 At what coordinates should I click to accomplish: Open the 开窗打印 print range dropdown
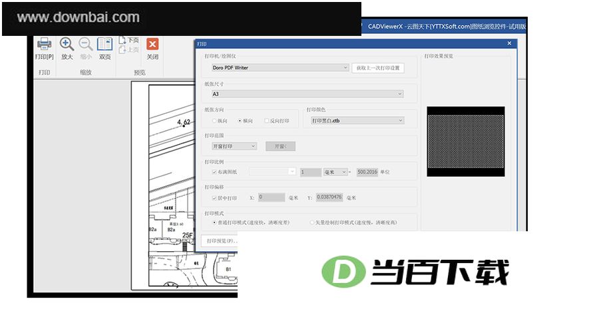(x=234, y=146)
